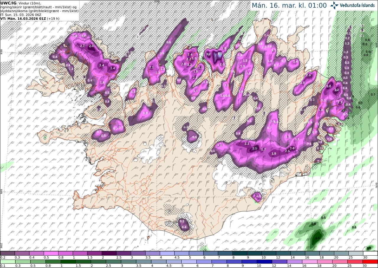The image size is (378, 268).
Task: Click the '2.6' snowfall value on the map
Action: (x=292, y=148)
